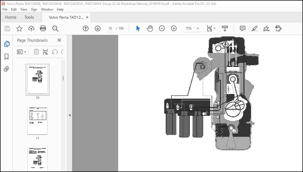
Task: Click the Acrobat PDF icon in title bar
Action: pyautogui.click(x=3, y=4)
